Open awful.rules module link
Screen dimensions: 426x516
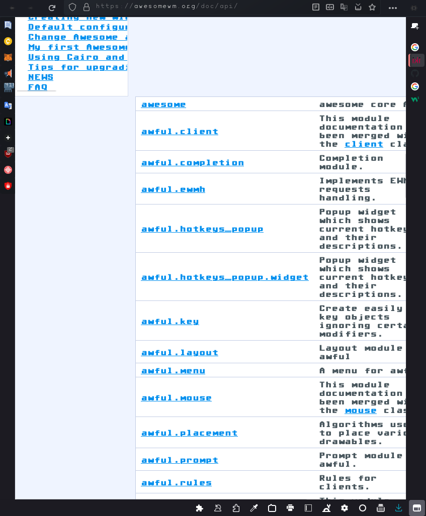click(176, 483)
